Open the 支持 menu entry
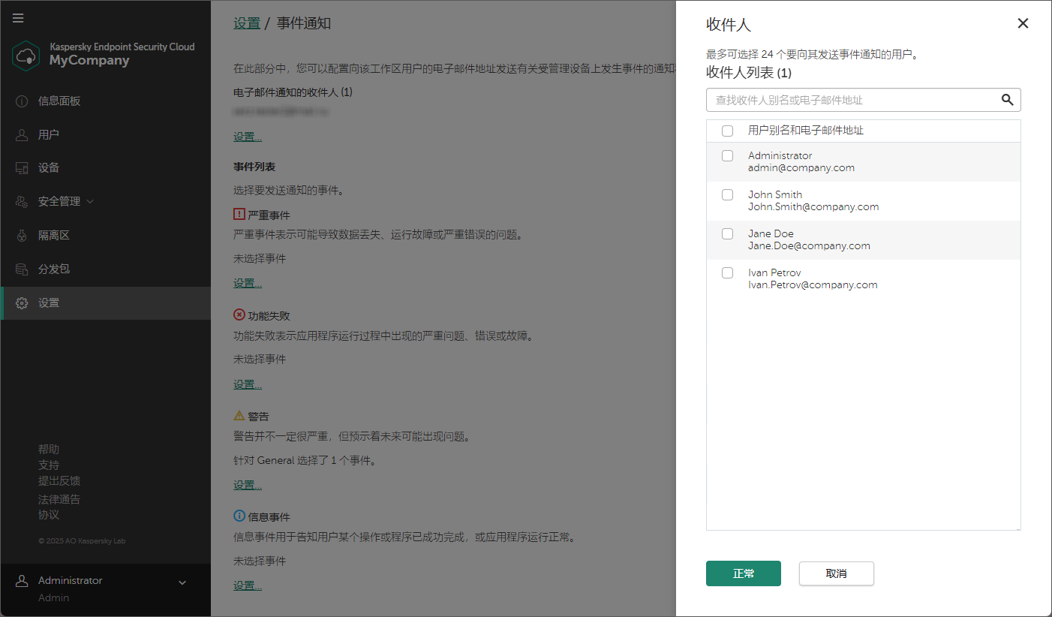Screen dimensions: 1052x617 pos(48,465)
